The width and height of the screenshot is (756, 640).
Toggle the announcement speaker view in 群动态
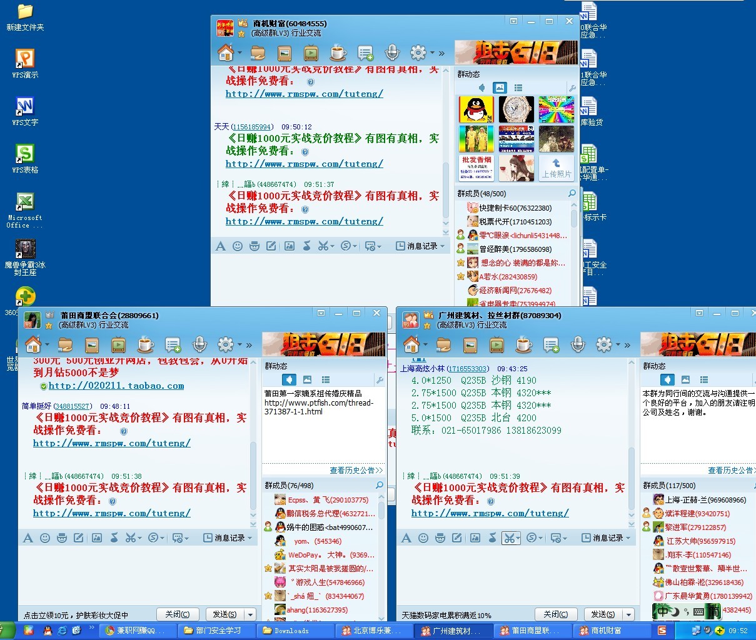coord(481,87)
